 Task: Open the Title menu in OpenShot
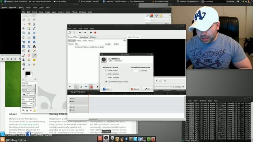pos(80,29)
